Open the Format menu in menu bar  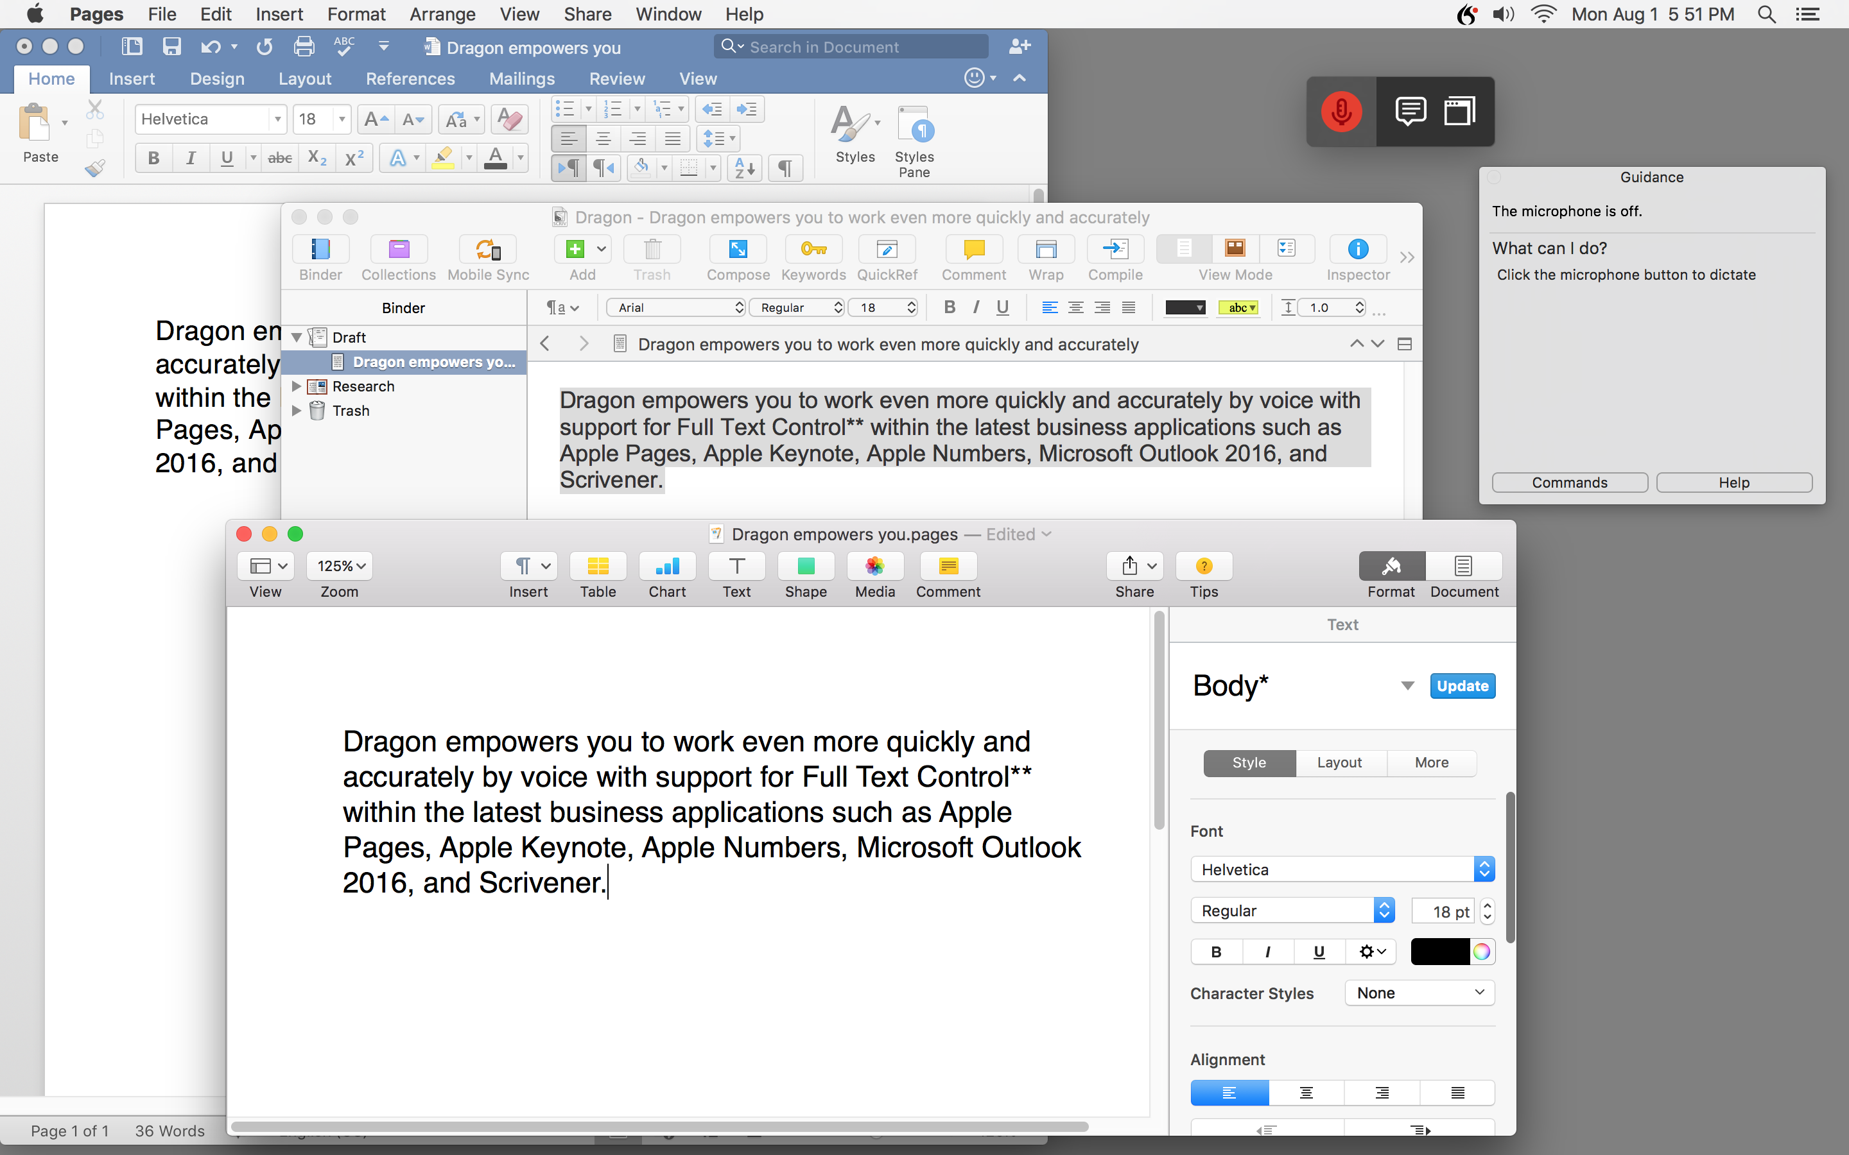(356, 13)
